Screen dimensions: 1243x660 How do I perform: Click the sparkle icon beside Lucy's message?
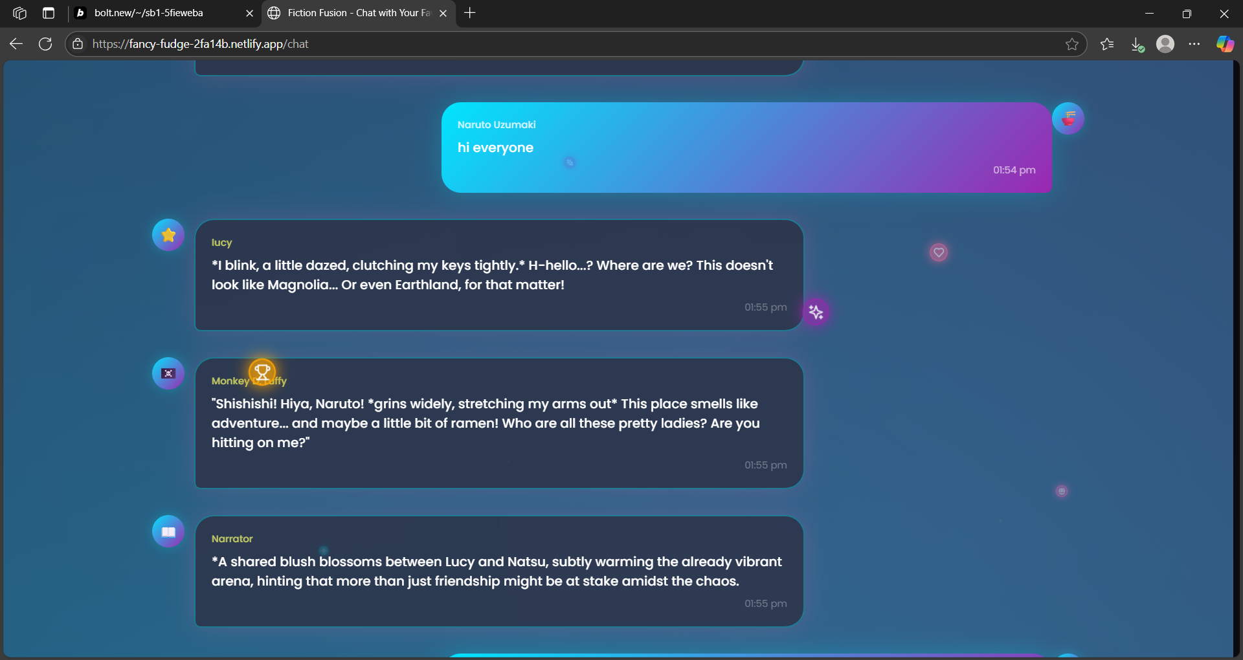coord(816,313)
